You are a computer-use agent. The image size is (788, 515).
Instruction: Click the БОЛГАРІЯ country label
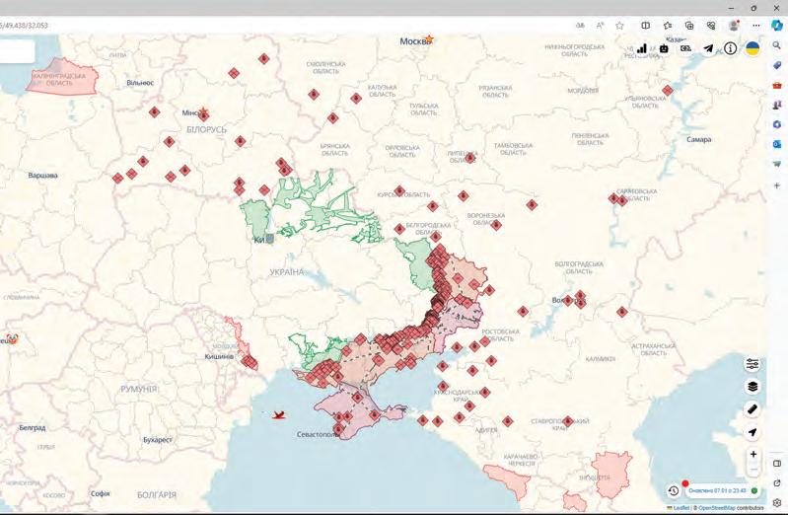(x=157, y=495)
